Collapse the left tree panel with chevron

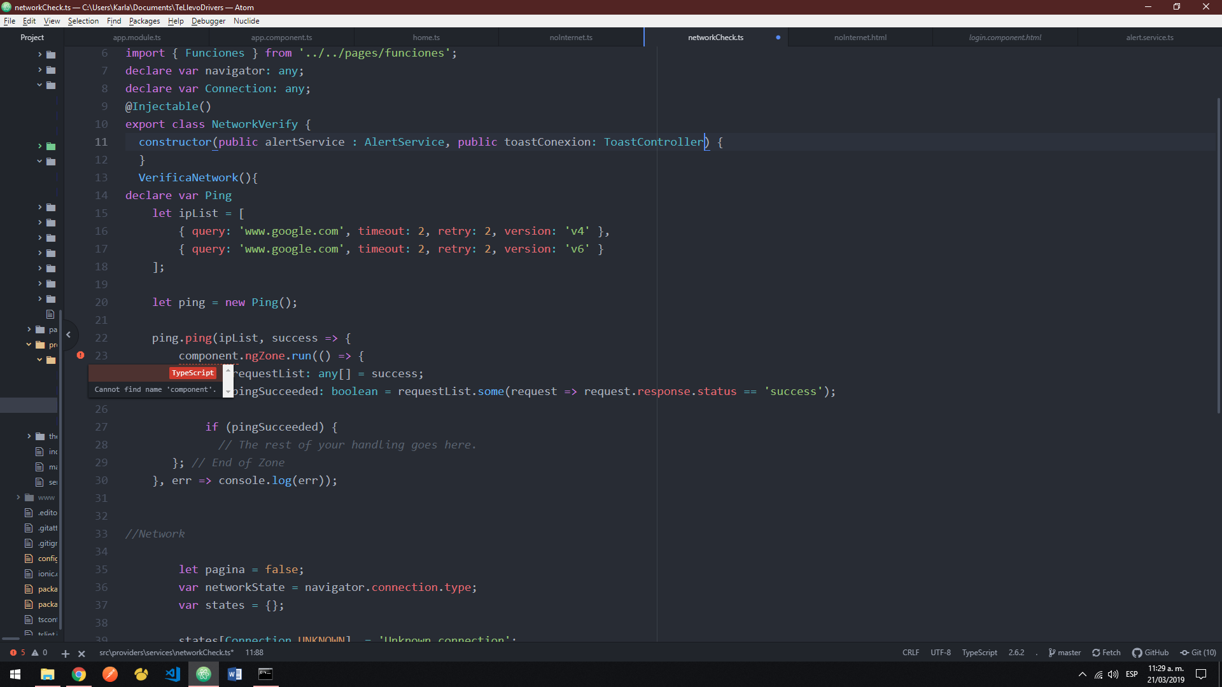tap(69, 335)
